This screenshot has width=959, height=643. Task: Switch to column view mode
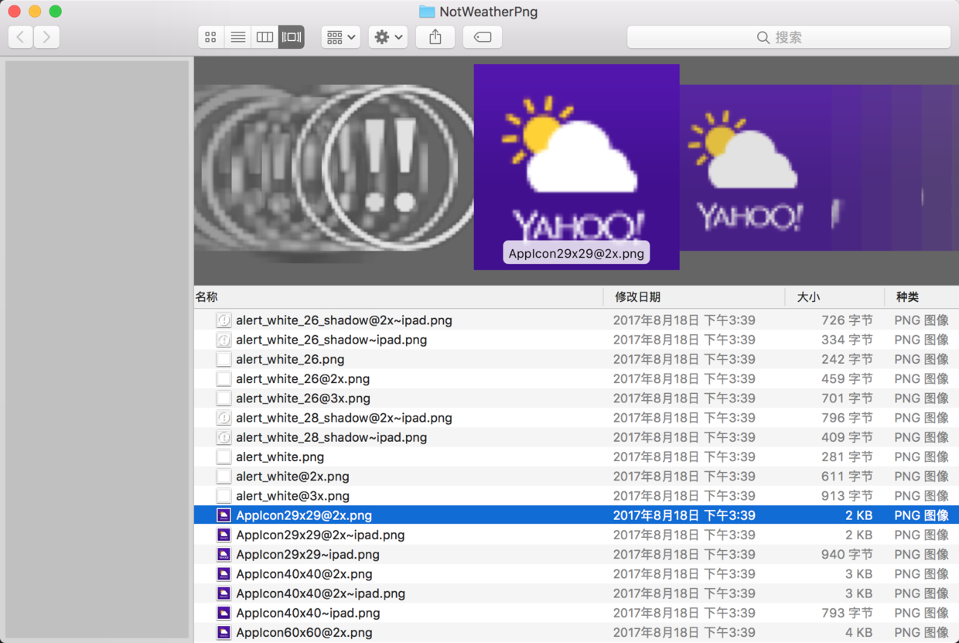264,37
